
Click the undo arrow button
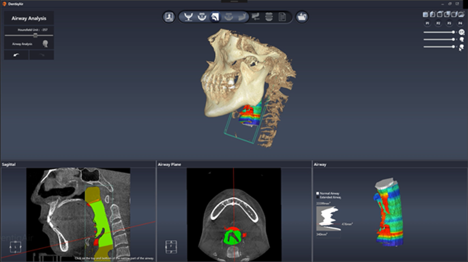coord(17,55)
